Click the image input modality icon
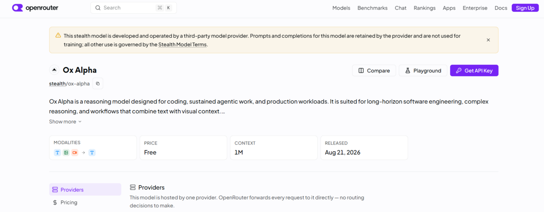The width and height of the screenshot is (544, 212). pyautogui.click(x=66, y=153)
